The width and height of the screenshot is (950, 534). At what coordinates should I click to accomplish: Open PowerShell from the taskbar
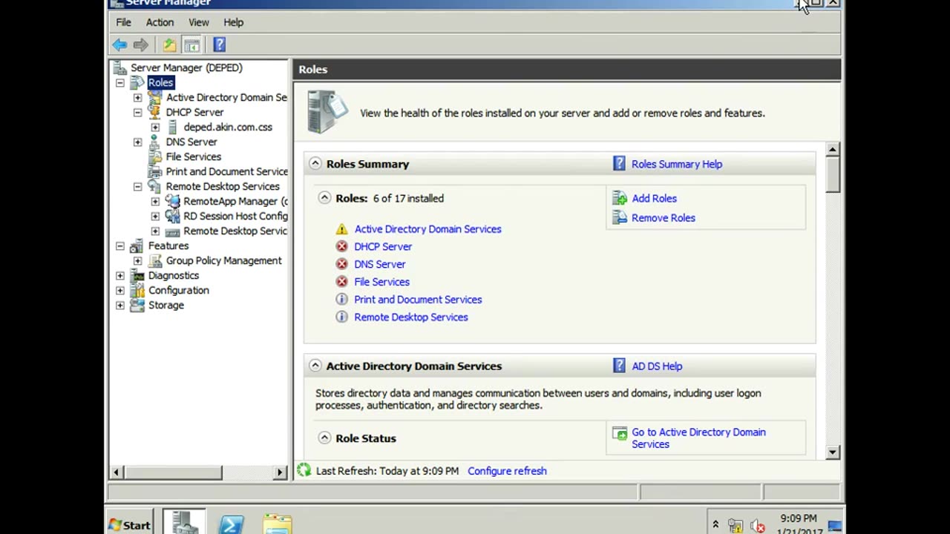point(232,524)
